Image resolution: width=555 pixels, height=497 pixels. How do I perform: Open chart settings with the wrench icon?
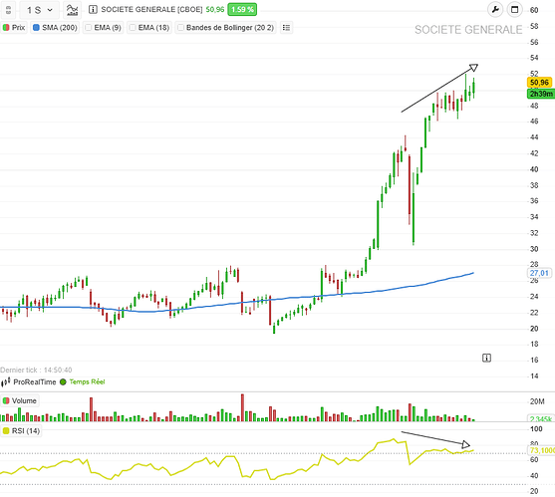(495, 10)
